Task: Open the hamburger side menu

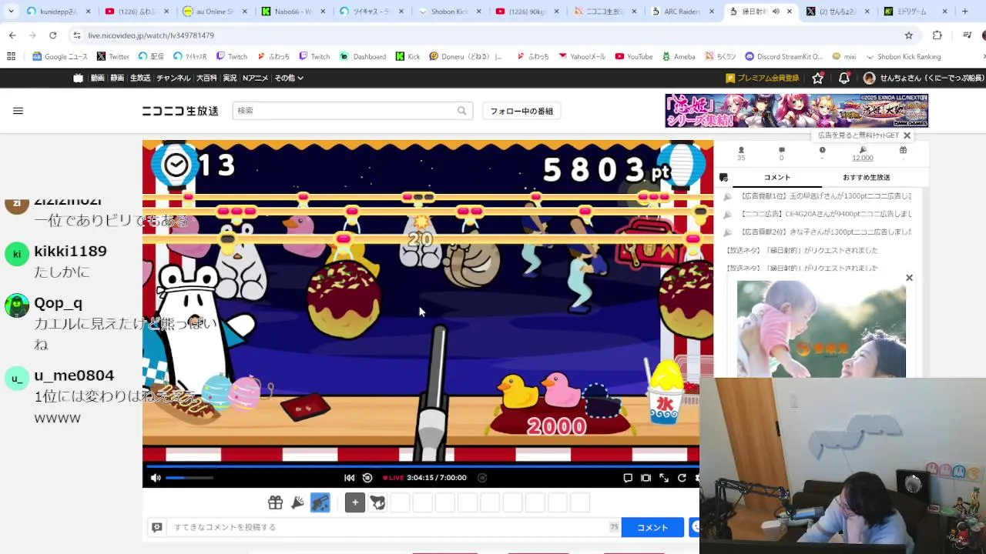Action: click(x=18, y=111)
